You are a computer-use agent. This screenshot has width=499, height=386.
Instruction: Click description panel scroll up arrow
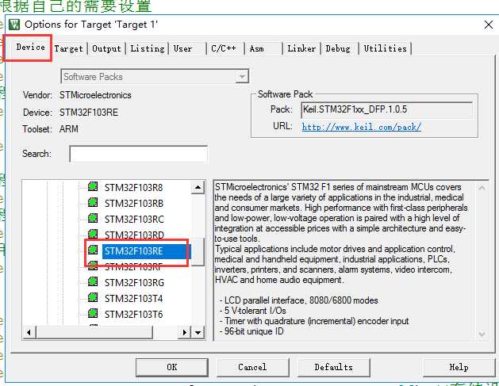tap(482, 188)
